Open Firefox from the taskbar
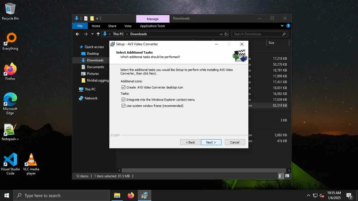 (131, 195)
